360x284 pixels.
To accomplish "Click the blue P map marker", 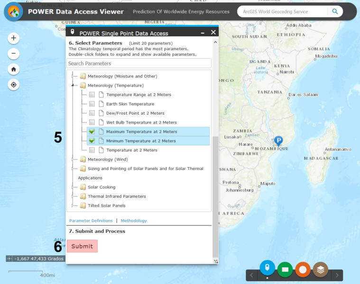I will click(x=278, y=141).
